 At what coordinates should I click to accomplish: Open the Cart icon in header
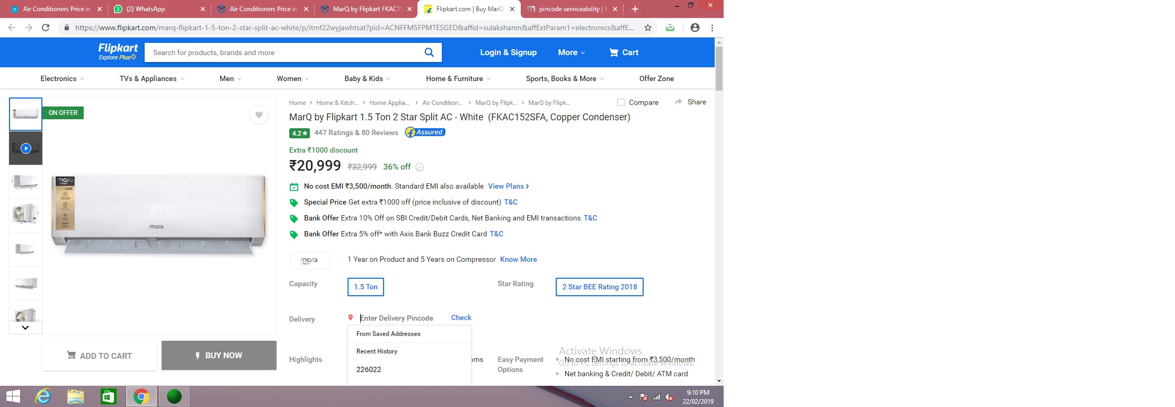pyautogui.click(x=614, y=52)
